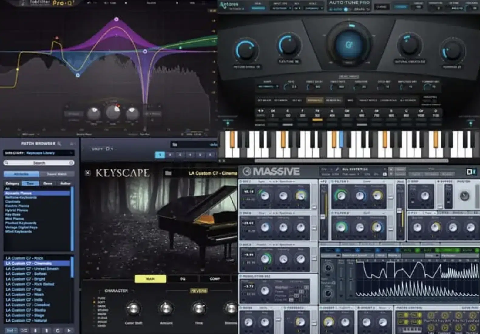Select the red EQ band node in Pro-Q
Viewport: 480px width, 334px height.
point(57,38)
